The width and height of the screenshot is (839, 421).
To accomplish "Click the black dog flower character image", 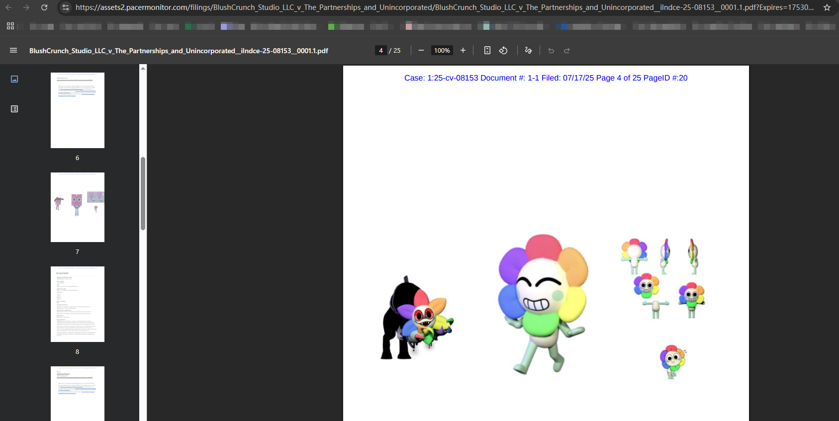I will click(x=417, y=318).
